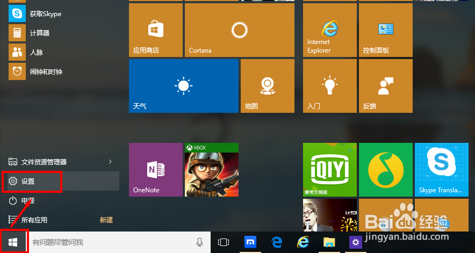Launch the OneNote tile

(x=156, y=170)
